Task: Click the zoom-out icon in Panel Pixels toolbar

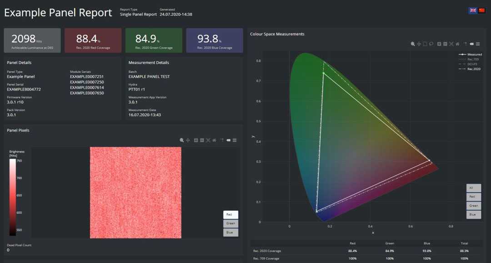Action: pyautogui.click(x=201, y=140)
